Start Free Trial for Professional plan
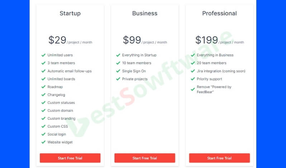The width and height of the screenshot is (286, 168). [x=219, y=158]
